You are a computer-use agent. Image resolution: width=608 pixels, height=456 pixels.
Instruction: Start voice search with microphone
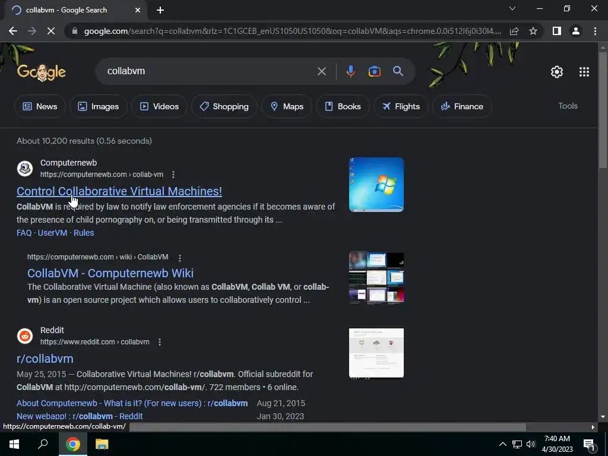pos(350,71)
